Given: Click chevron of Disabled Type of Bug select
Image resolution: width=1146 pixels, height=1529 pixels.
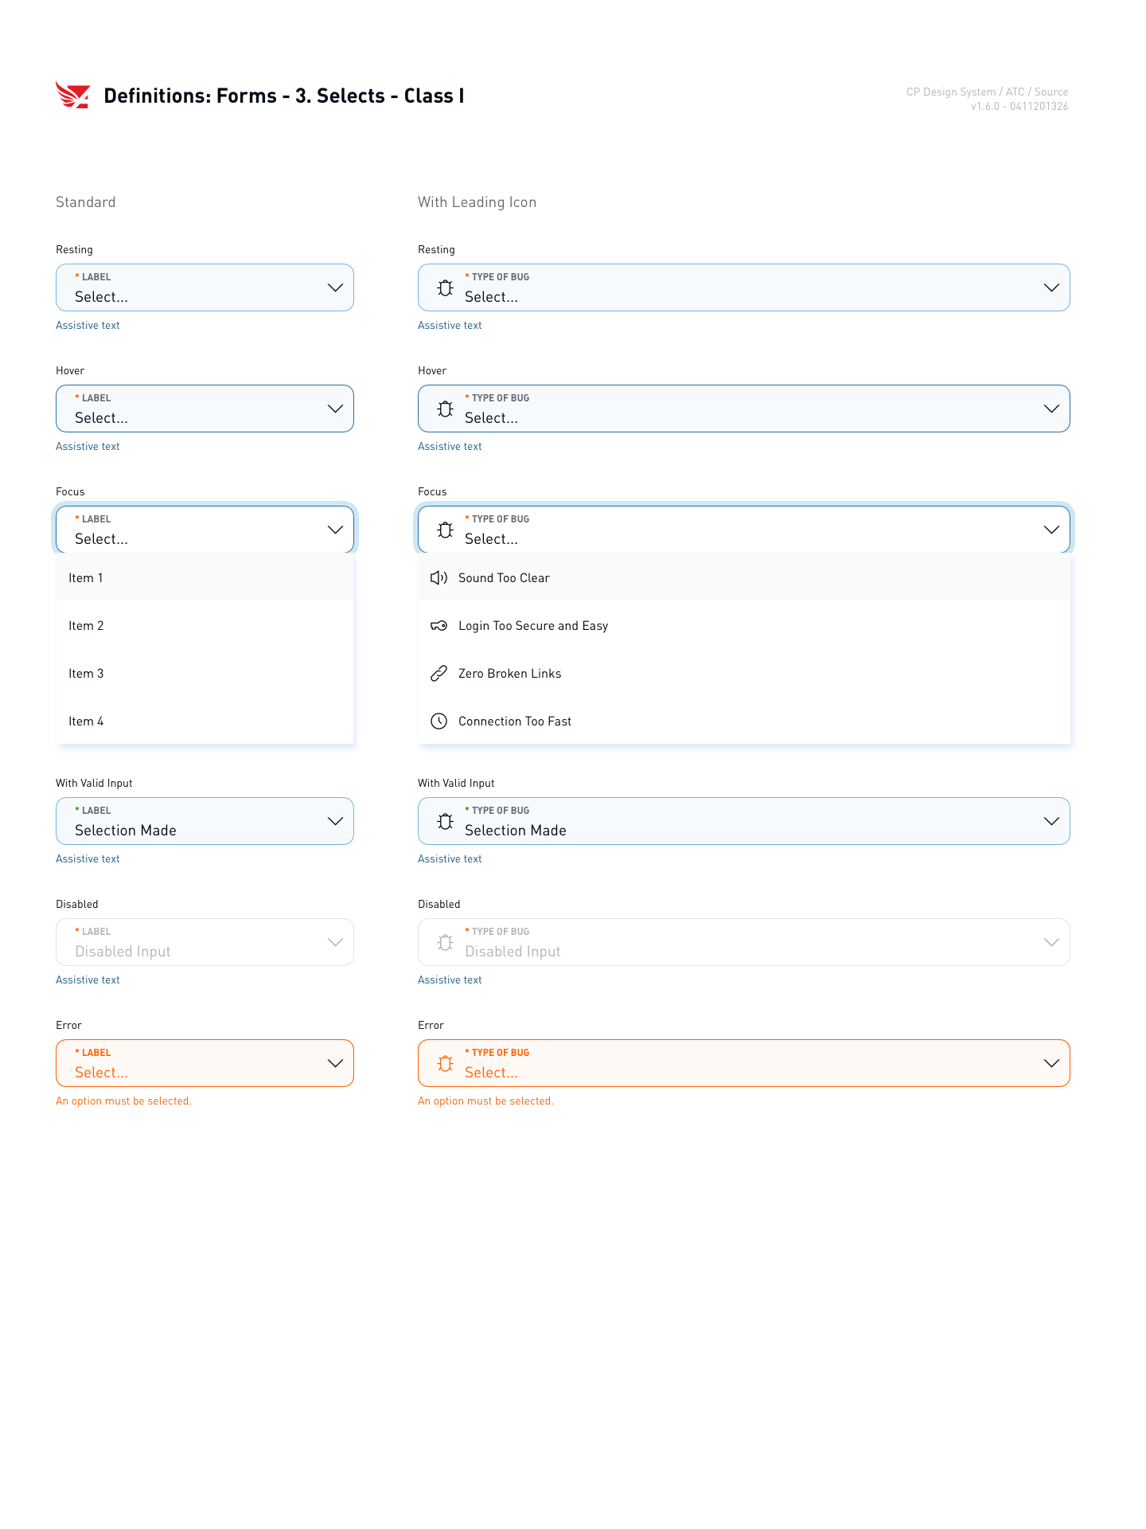Looking at the screenshot, I should click(x=1051, y=942).
